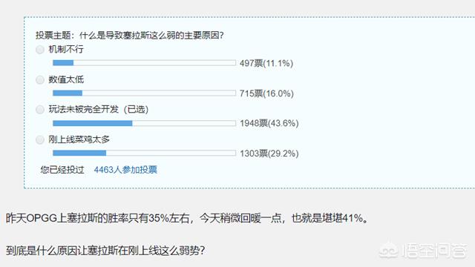This screenshot has height=267, width=475.
Task: Click the 数值太低 option label
Action: coord(66,79)
